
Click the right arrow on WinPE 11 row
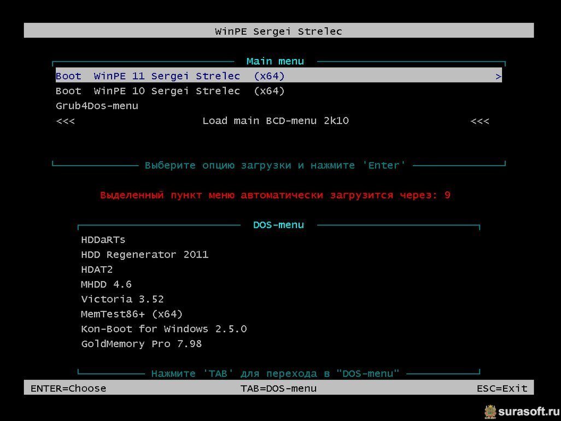498,76
